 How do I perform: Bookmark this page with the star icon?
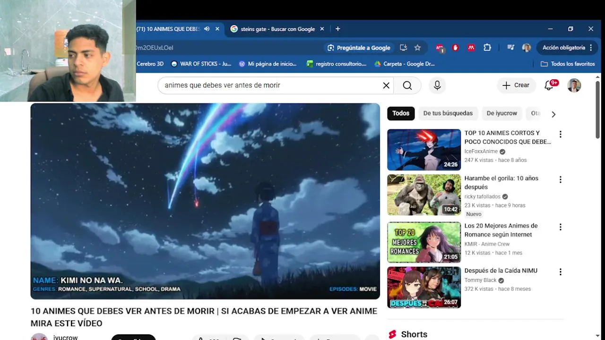click(x=417, y=48)
